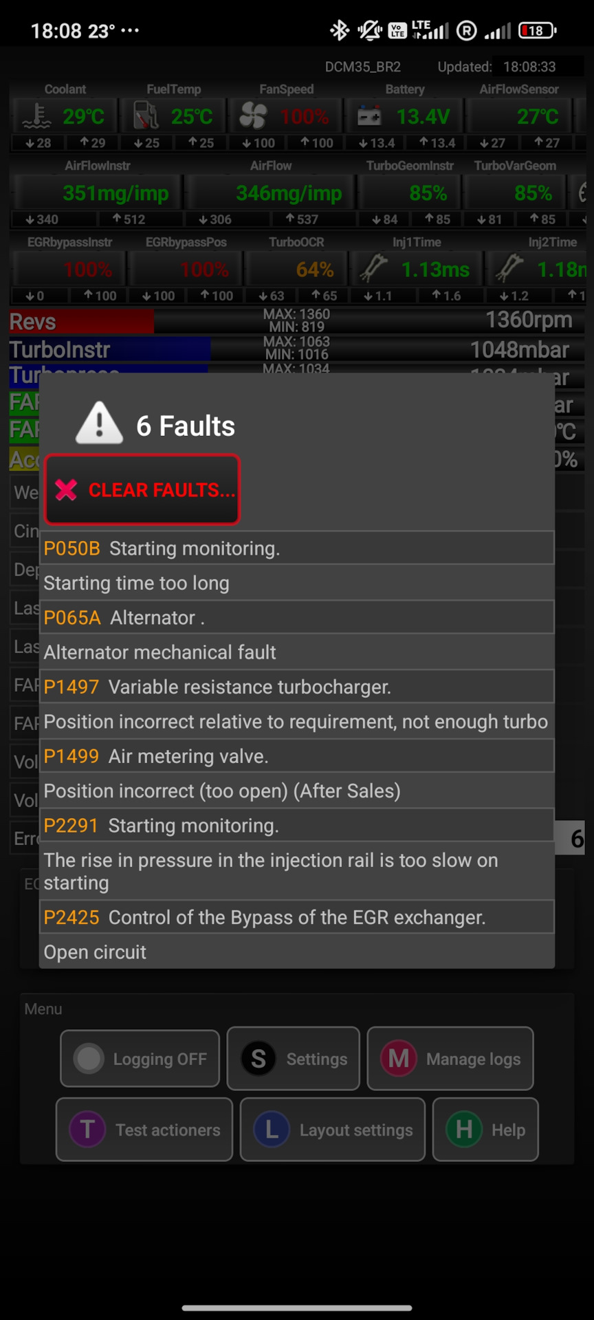Image resolution: width=594 pixels, height=1320 pixels.
Task: Toggle the Logging OFF switch
Action: point(140,1059)
